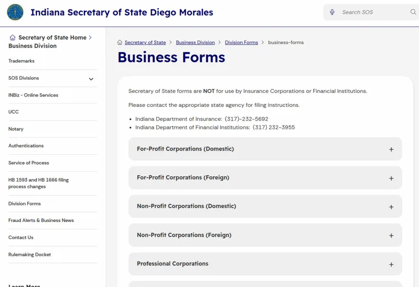Open Authentications in the sidebar

[26, 146]
